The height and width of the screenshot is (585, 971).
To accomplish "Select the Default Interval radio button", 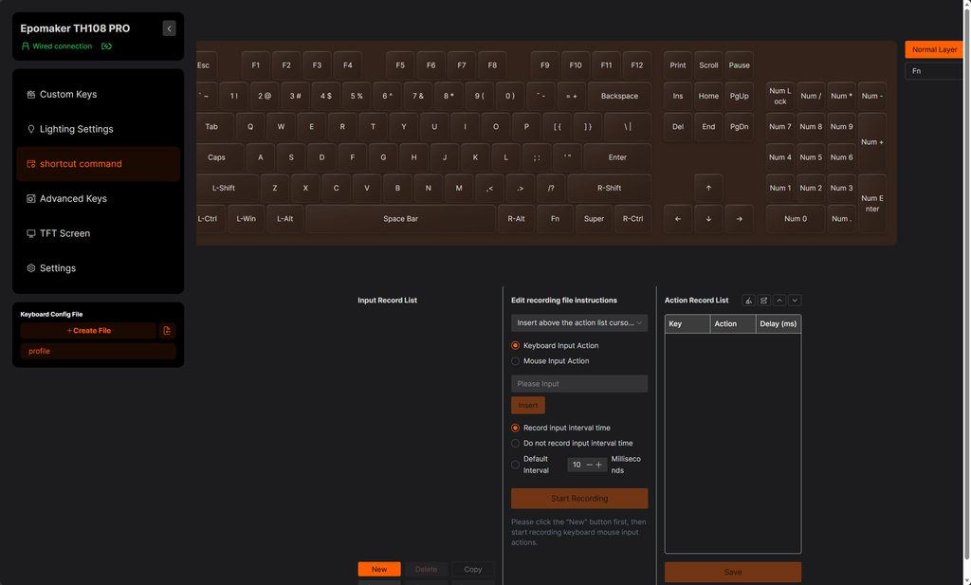I will (515, 465).
